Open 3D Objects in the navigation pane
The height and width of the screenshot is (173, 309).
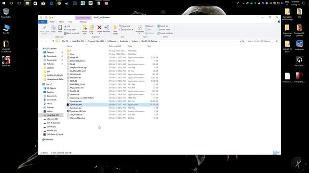pyautogui.click(x=51, y=88)
